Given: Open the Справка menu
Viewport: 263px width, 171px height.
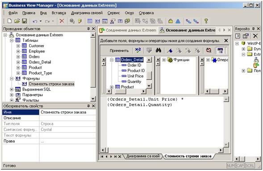Looking at the screenshot, I should [146, 13].
